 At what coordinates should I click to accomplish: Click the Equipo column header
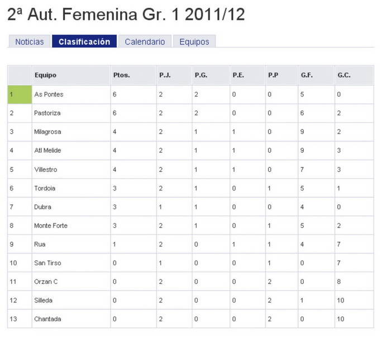45,75
